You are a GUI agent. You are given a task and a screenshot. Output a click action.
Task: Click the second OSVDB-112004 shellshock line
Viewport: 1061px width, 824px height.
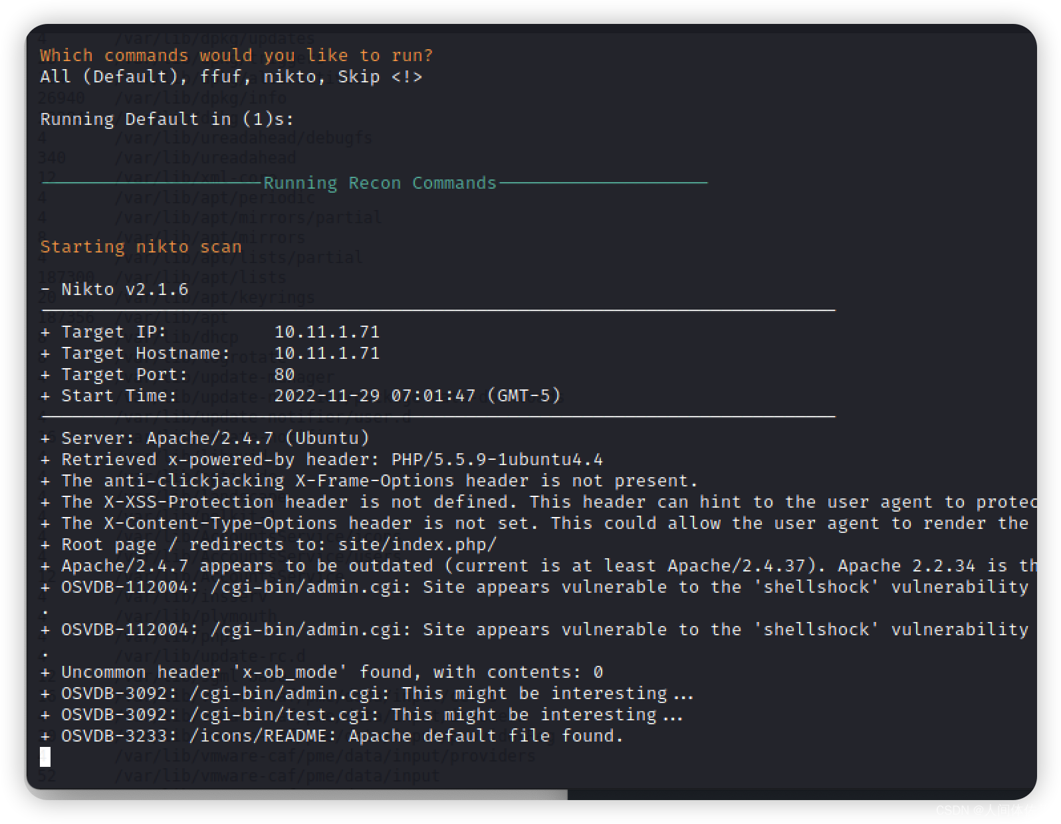534,629
